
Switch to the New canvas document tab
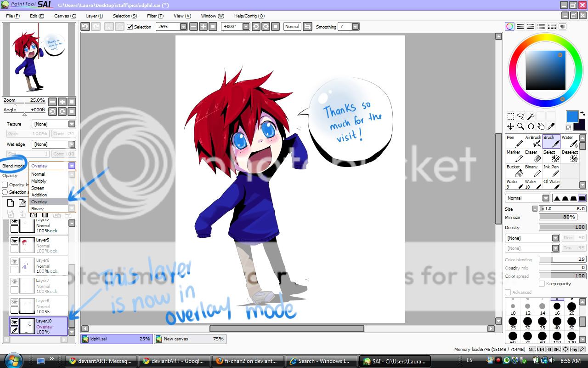(190, 339)
